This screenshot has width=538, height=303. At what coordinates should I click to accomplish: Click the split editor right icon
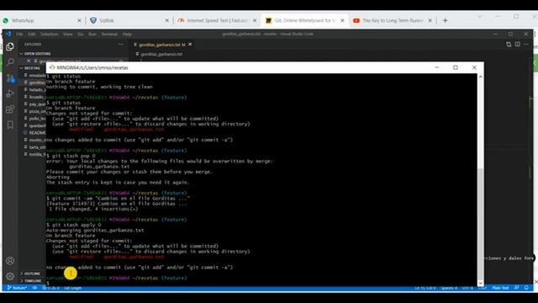tap(518, 45)
